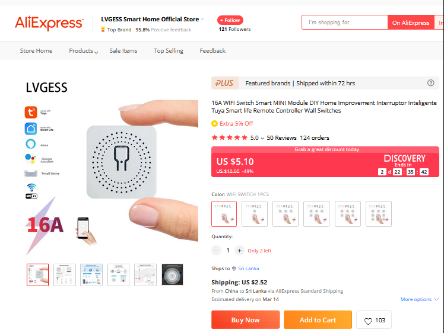Click the Ships to location pin icon
This screenshot has height=333, width=444.
coord(234,268)
